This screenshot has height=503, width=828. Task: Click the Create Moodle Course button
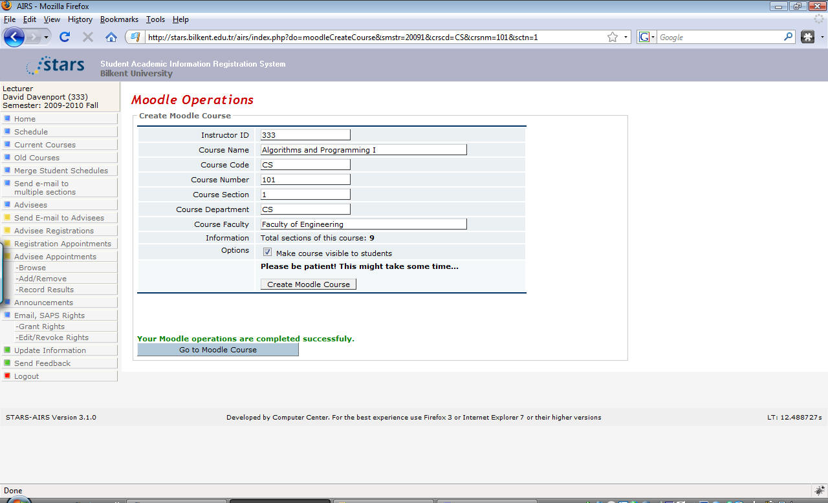(x=309, y=284)
